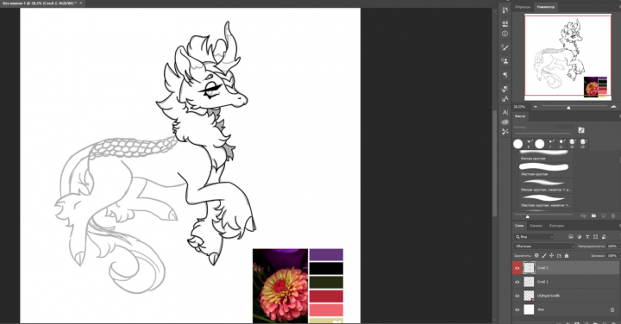Screen dimensions: 621x324
Task: Click the purple swatch on canvas palette
Action: 326,254
